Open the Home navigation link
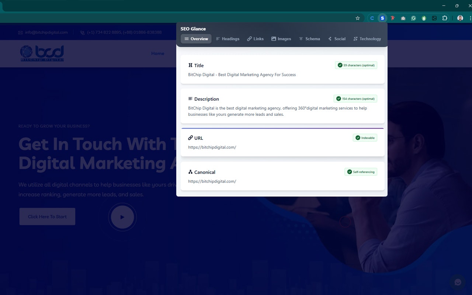The image size is (472, 295). (x=157, y=53)
